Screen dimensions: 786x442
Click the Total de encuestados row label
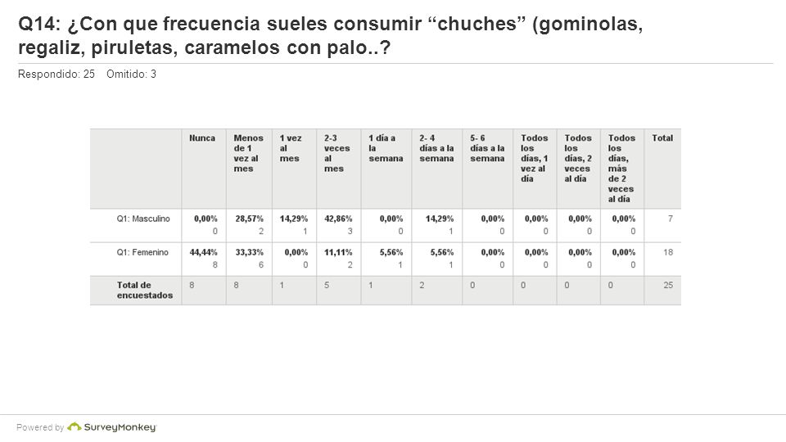tap(145, 290)
